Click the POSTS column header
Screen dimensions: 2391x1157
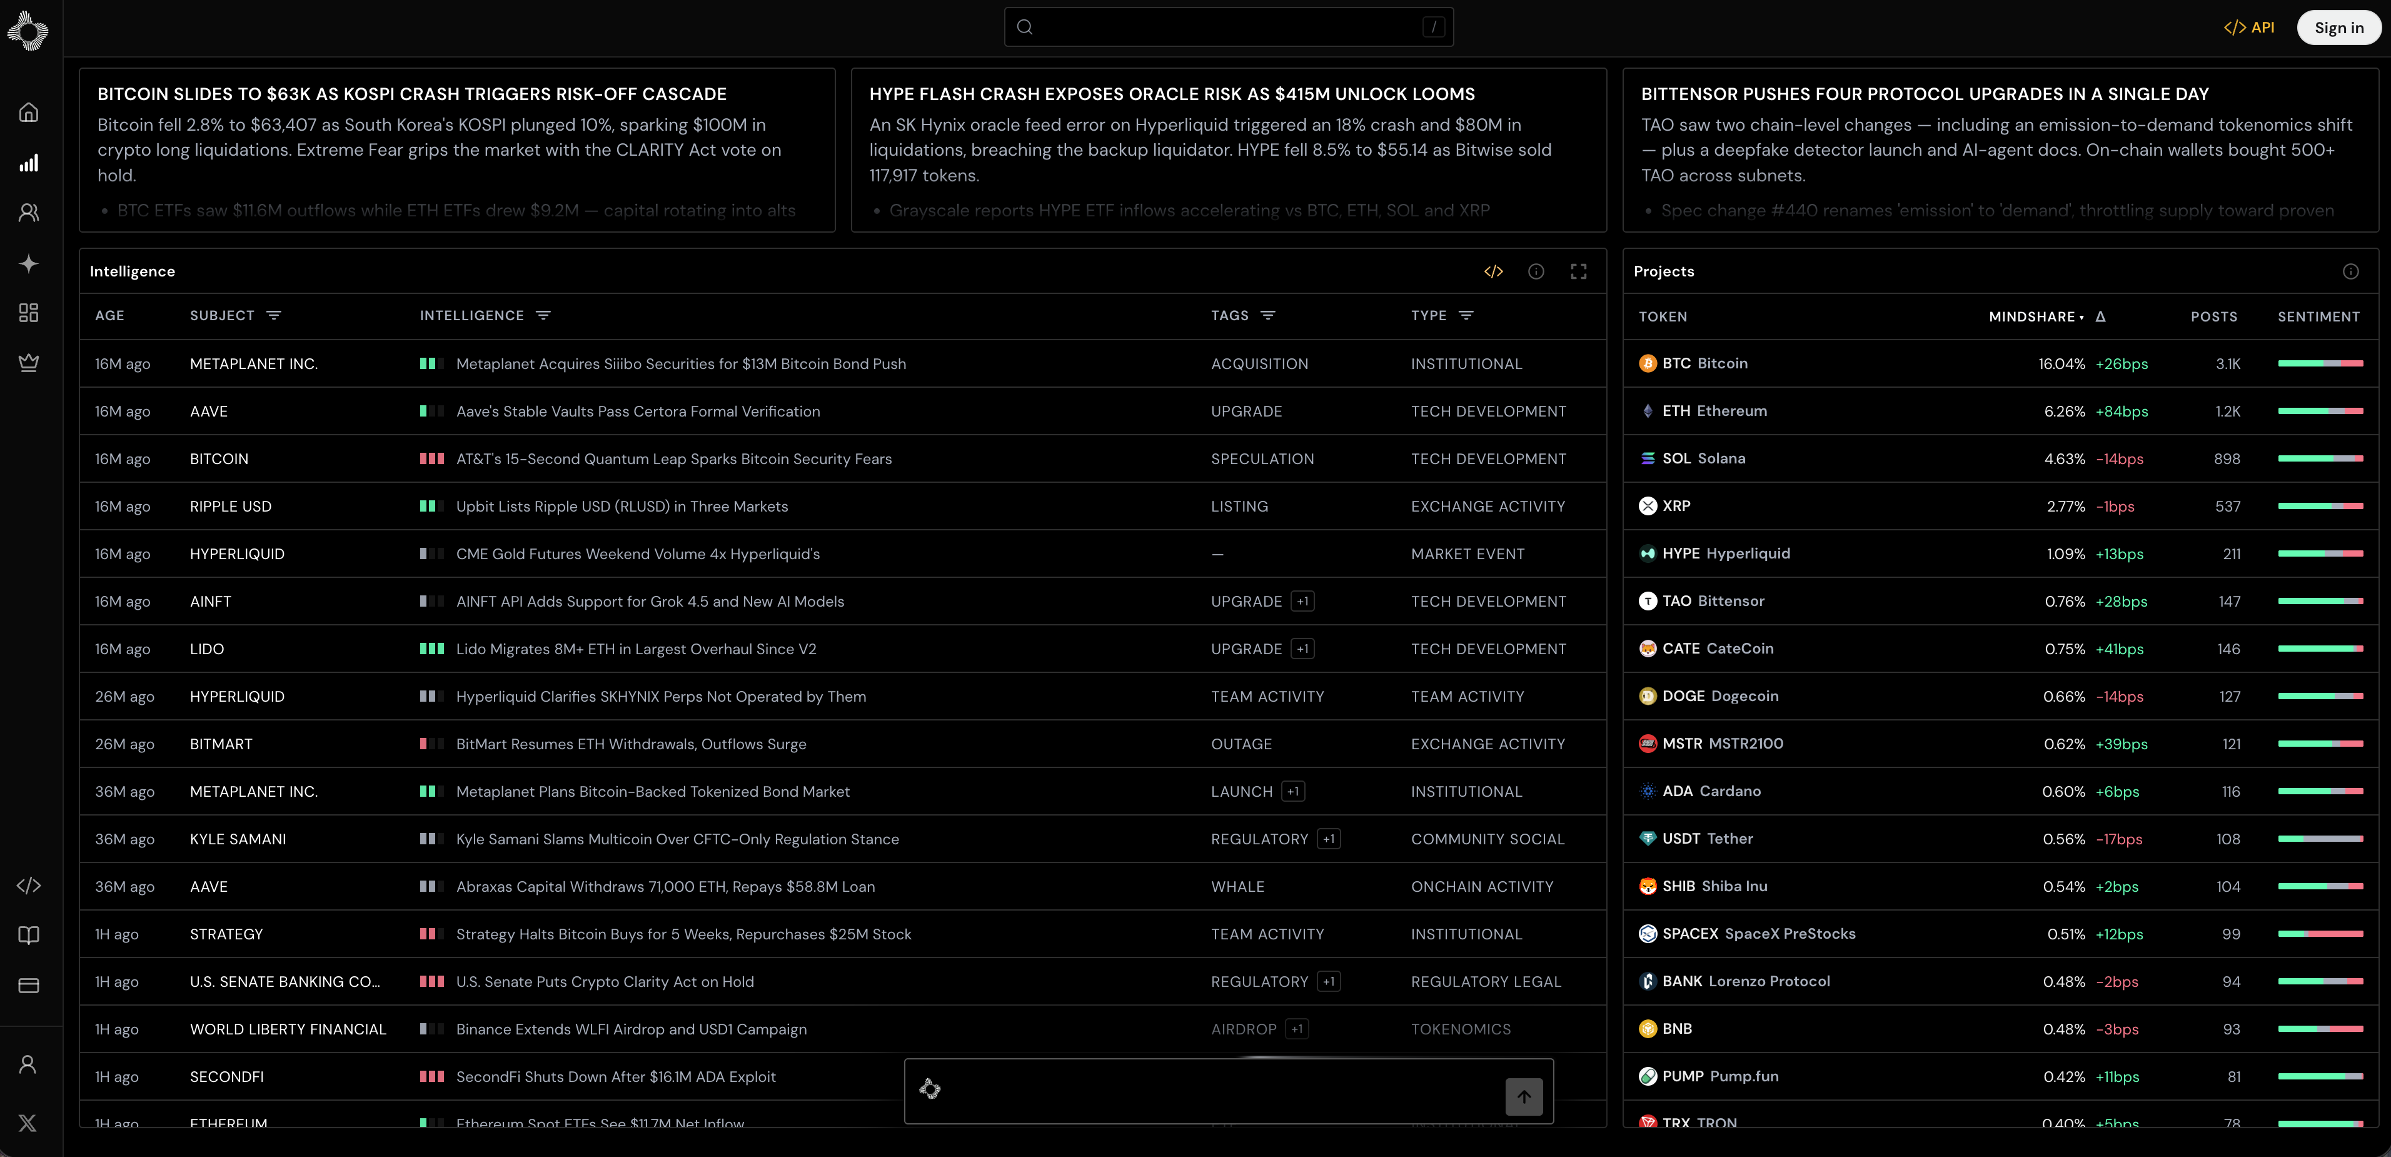[2213, 316]
